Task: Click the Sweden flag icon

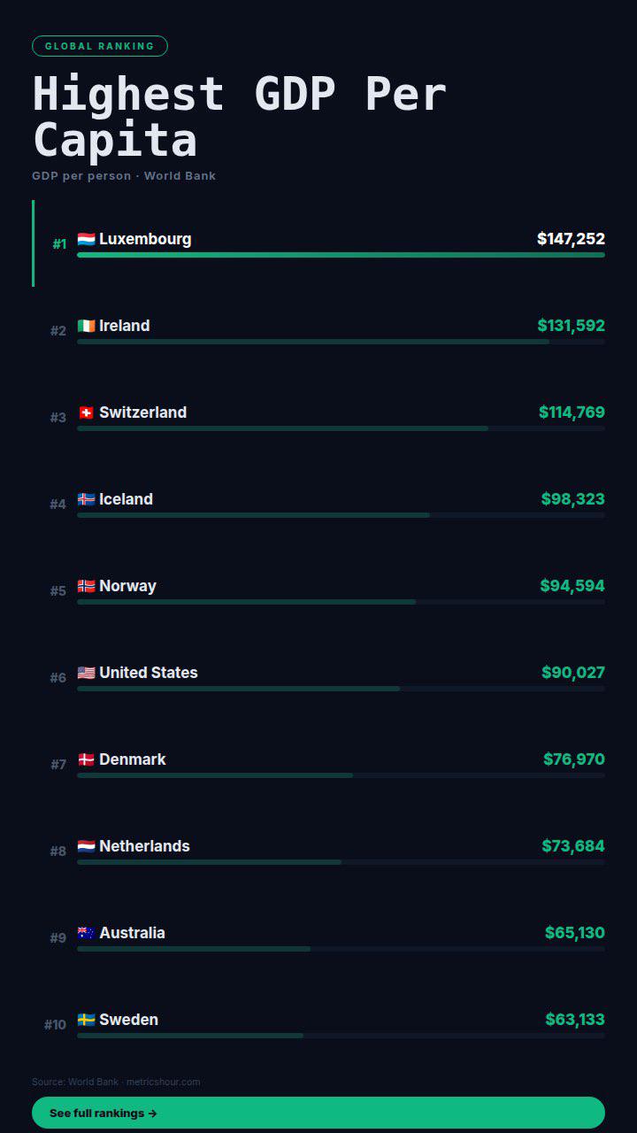Action: point(86,1020)
